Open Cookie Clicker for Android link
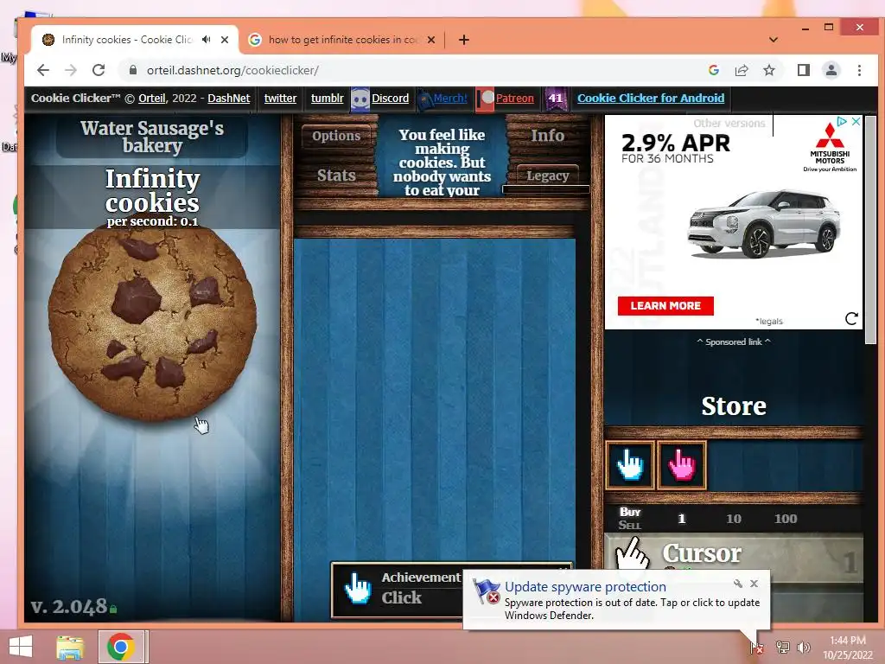This screenshot has height=664, width=885. pyautogui.click(x=650, y=99)
